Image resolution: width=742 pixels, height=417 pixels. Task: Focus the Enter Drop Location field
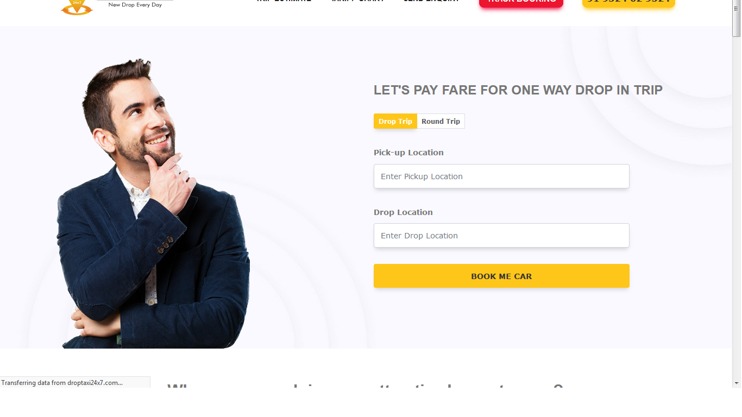tap(501, 236)
